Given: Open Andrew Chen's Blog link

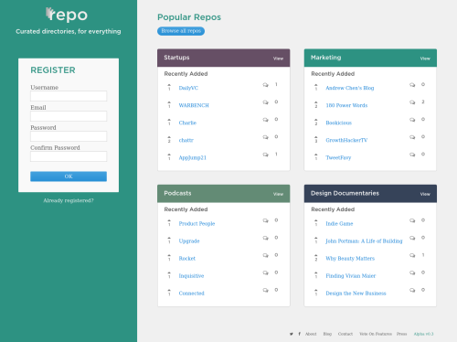Looking at the screenshot, I should click(x=350, y=88).
